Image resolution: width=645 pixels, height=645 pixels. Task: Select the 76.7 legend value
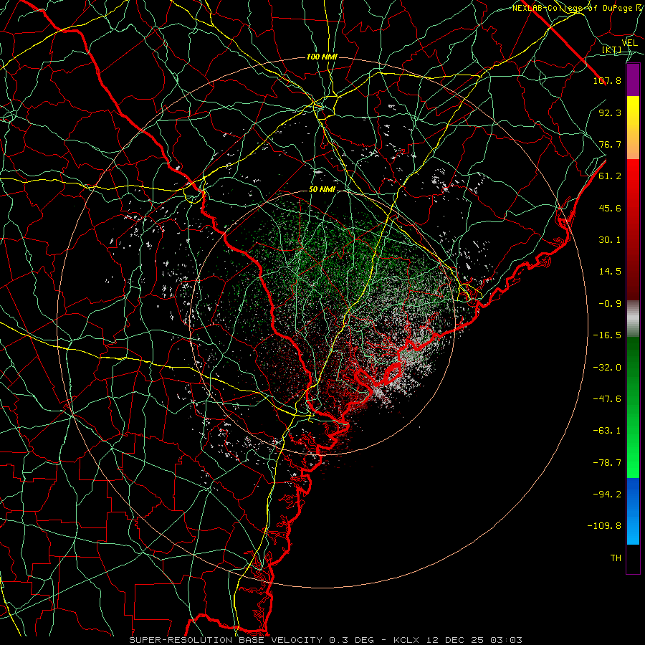[x=610, y=144]
